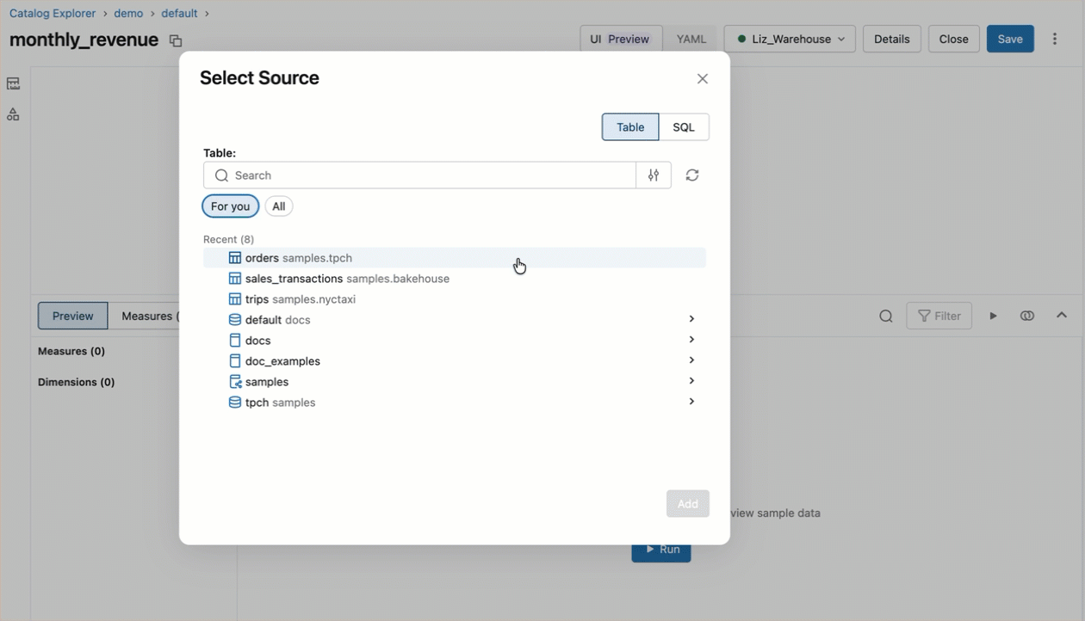Collapse the preview panel with the chevron
This screenshot has width=1085, height=621.
(1062, 316)
